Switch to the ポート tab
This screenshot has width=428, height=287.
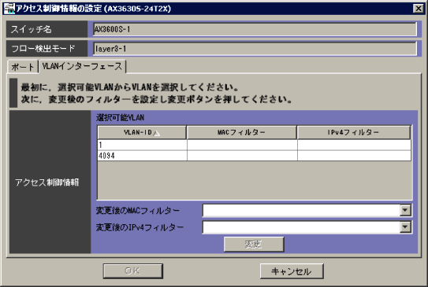22,67
